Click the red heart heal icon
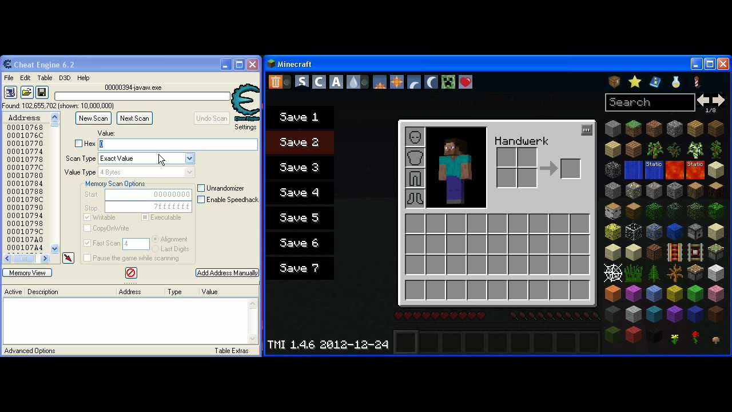The width and height of the screenshot is (732, 412). pyautogui.click(x=466, y=82)
